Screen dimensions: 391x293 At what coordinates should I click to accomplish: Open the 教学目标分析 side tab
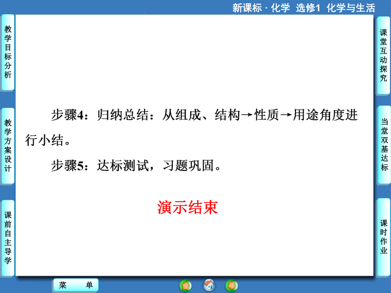[x=8, y=52]
